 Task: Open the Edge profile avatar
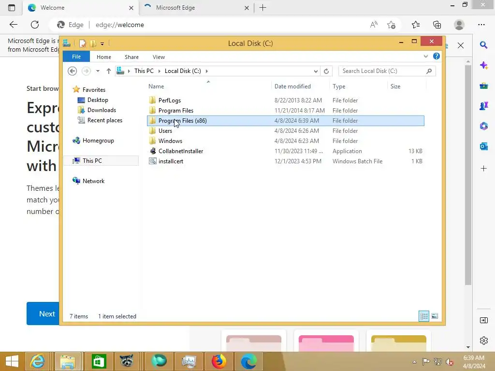click(459, 25)
